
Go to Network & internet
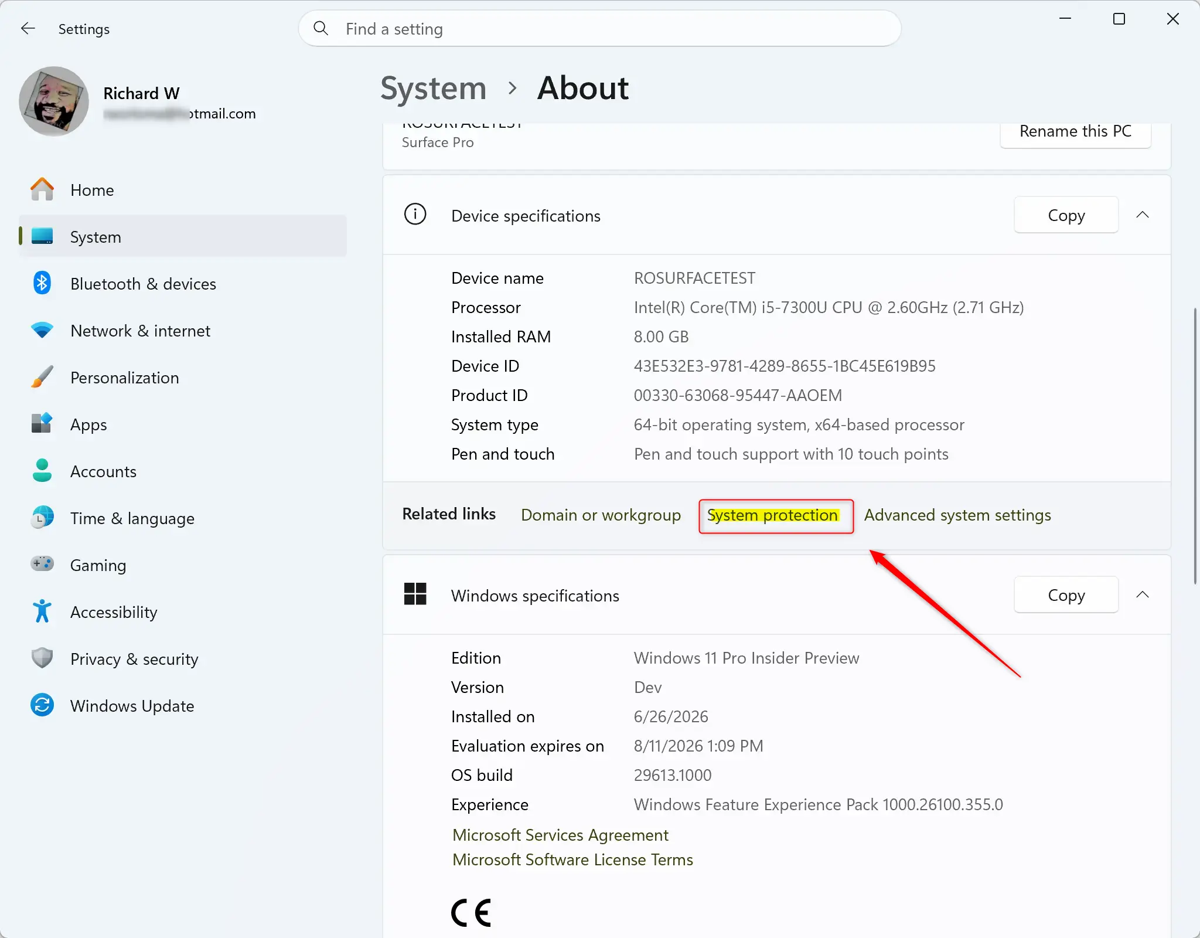tap(183, 331)
